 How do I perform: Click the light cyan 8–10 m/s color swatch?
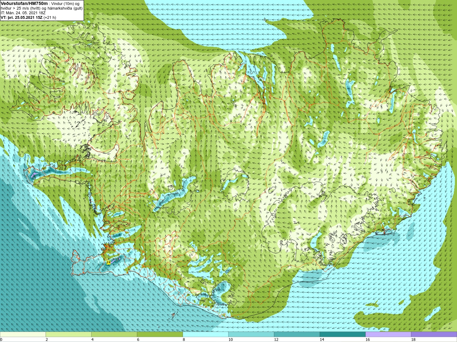click(206, 335)
